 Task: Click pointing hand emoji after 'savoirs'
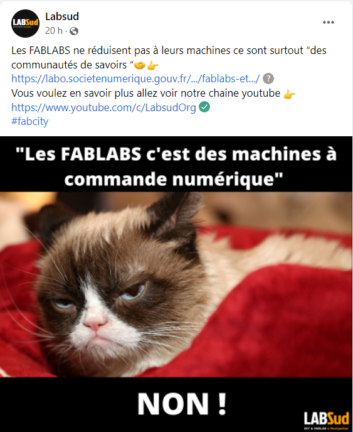(153, 65)
